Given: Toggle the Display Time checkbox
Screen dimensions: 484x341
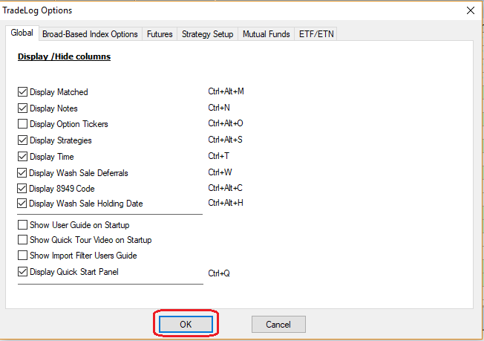Looking at the screenshot, I should [22, 157].
